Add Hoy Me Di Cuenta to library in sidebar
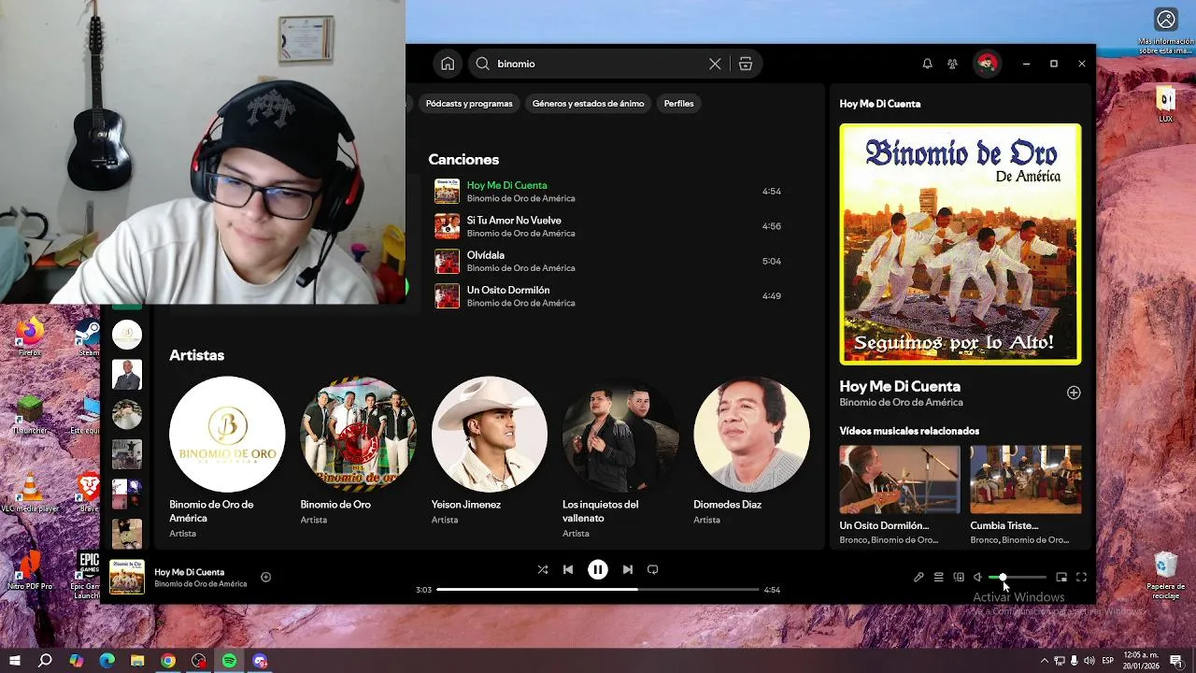1196x673 pixels. (x=1074, y=393)
